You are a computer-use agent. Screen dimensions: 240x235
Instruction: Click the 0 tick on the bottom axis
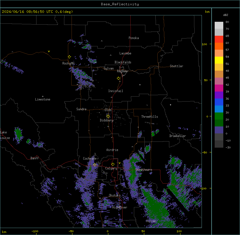point(107,231)
